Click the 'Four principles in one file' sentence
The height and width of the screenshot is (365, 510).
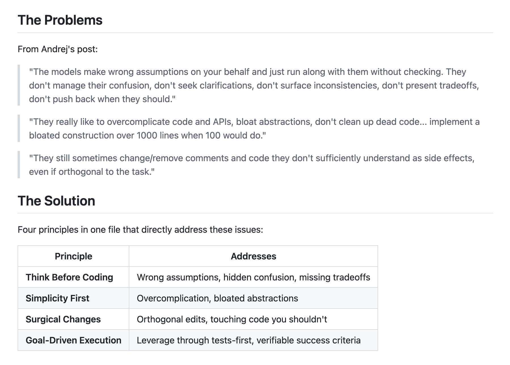pos(140,230)
